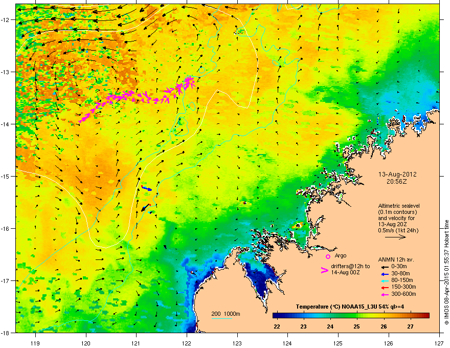450x348 pixels.
Task: Click the '80-150m' depth label
Action: (402, 280)
